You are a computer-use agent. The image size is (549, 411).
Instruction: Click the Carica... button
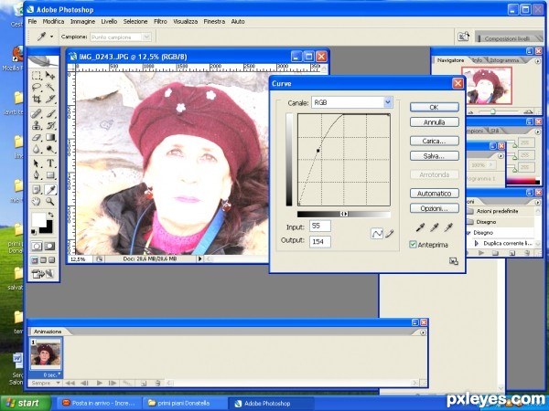(434, 141)
